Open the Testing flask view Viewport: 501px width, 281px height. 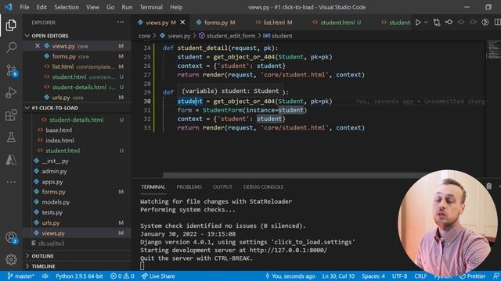coord(11,137)
